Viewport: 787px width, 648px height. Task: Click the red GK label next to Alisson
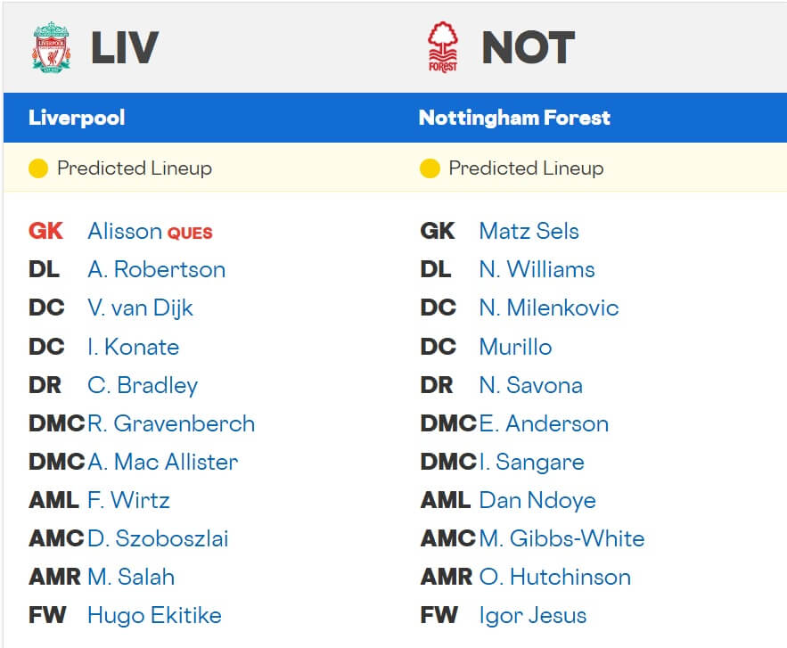pos(46,231)
